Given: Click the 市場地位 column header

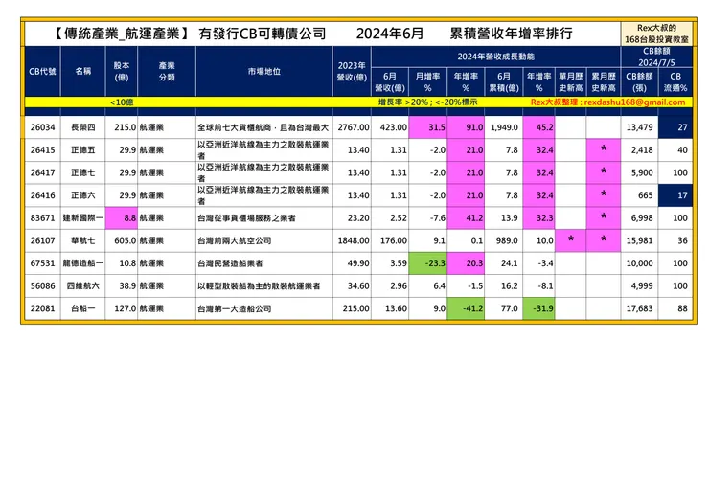Looking at the screenshot, I should coord(264,71).
